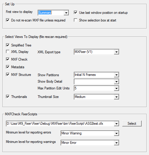Image resolution: width=149 pixels, height=155 pixels.
Task: Click the 'MXFCheck FixerScripts' group title
Action: click(x=21, y=114)
